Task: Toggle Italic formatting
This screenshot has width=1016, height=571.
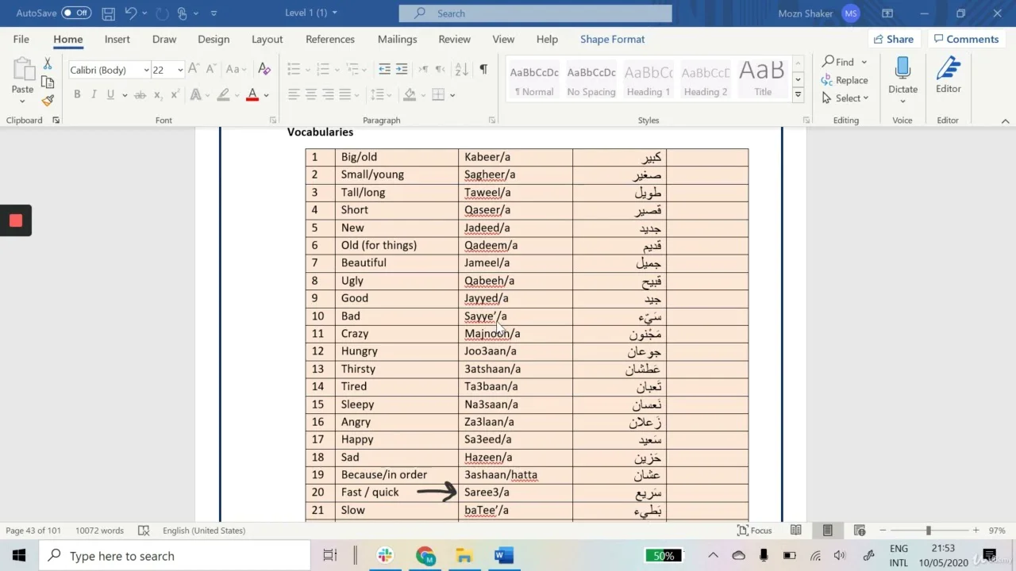Action: [x=94, y=94]
